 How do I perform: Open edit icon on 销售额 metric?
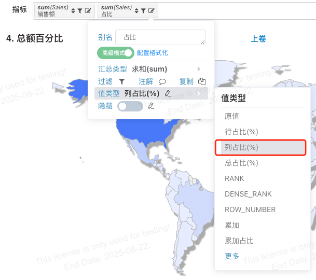pyautogui.click(x=88, y=10)
